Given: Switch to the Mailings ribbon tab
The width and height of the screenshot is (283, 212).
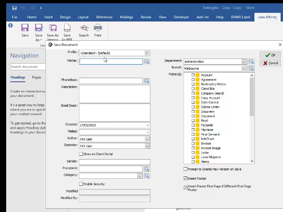Looking at the screenshot, I should tap(126, 17).
